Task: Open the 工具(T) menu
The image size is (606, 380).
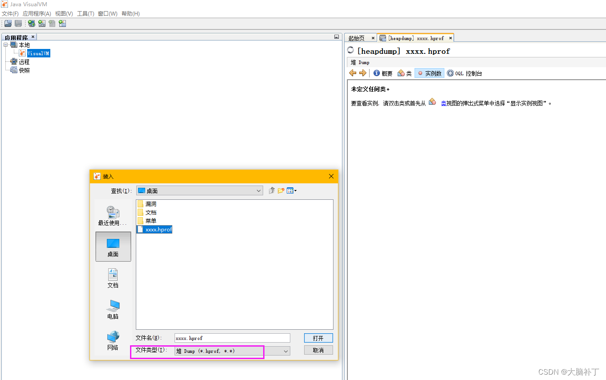Action: tap(85, 14)
